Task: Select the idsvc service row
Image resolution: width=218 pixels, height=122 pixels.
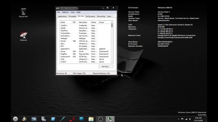Action: 85,44
